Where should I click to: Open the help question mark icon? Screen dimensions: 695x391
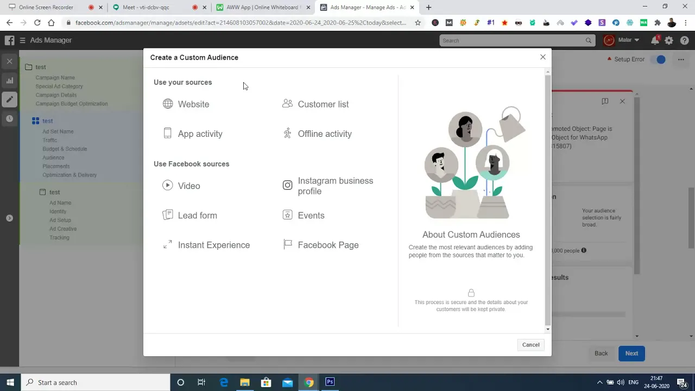click(684, 40)
